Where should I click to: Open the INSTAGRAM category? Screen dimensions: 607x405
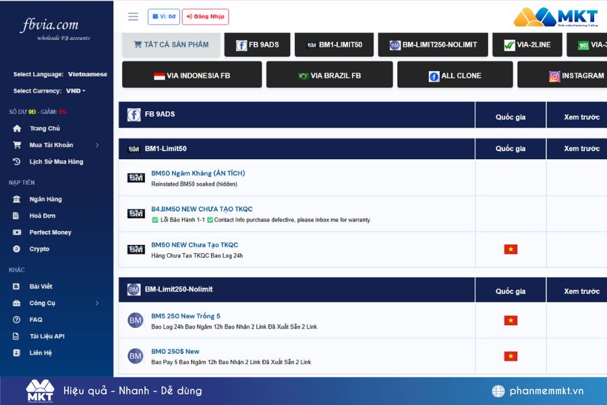[562, 75]
